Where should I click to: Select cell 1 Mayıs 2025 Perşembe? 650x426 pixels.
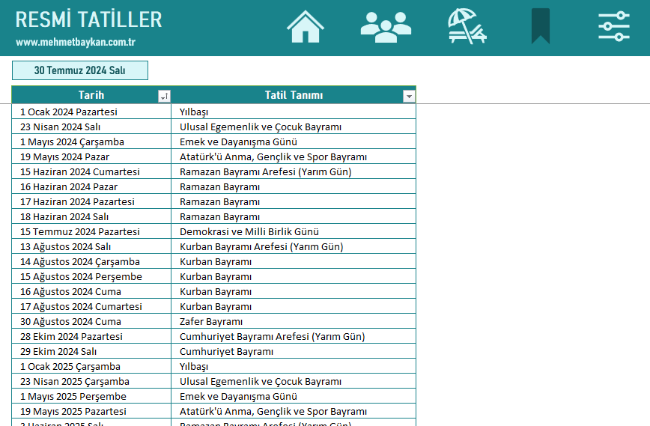[x=91, y=395]
